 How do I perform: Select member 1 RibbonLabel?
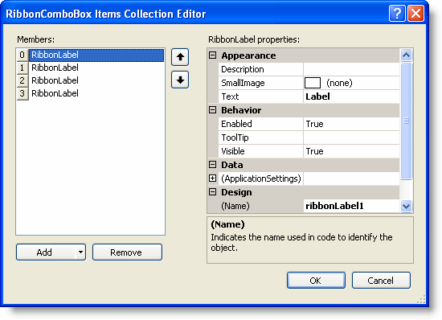point(96,68)
